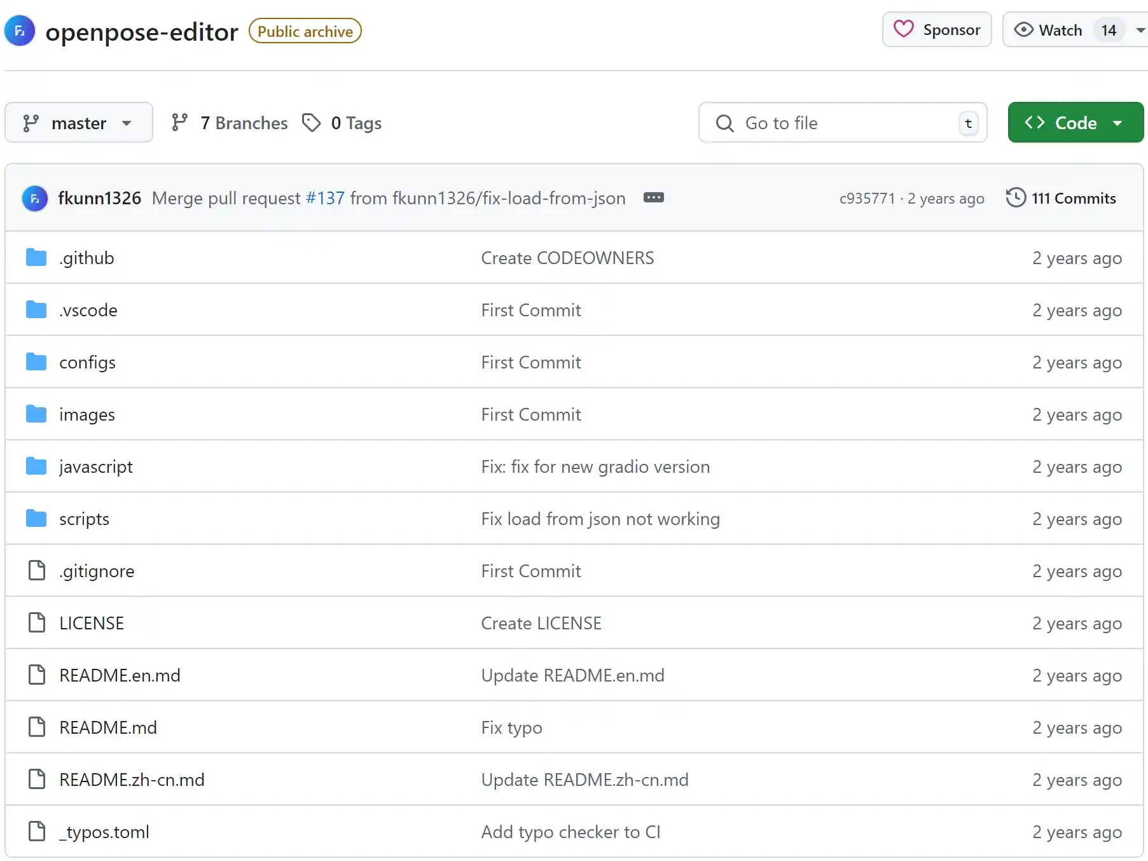Open the _typos.toml file
Screen dimensions: 1148x861
104,832
